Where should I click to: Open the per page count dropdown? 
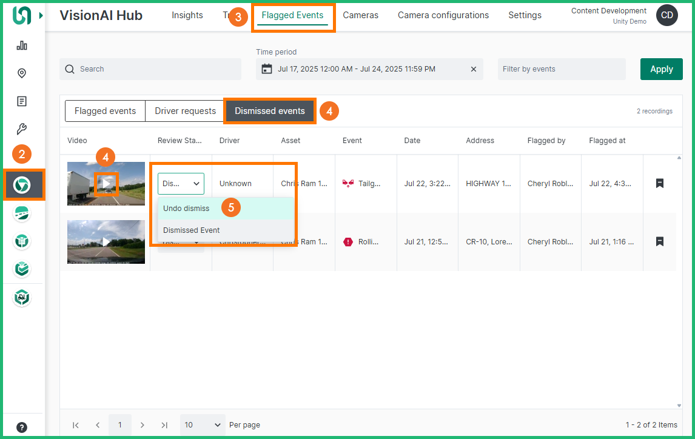tap(203, 425)
